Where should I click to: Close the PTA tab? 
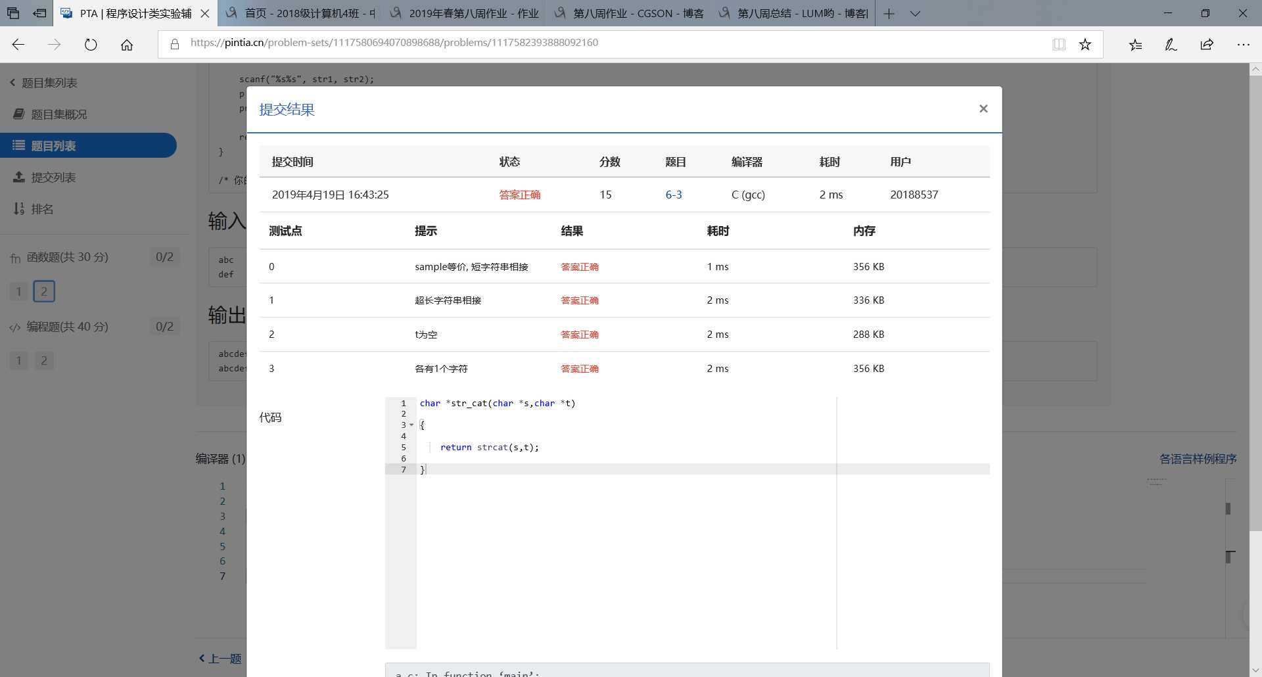[x=205, y=13]
